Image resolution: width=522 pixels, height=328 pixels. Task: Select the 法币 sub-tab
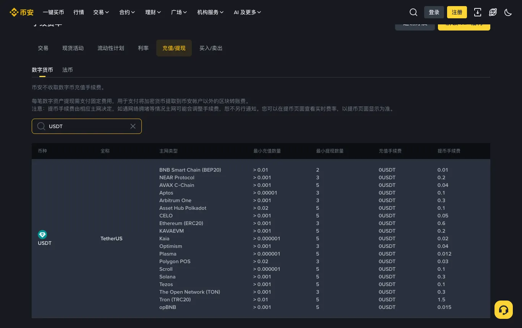click(x=68, y=70)
